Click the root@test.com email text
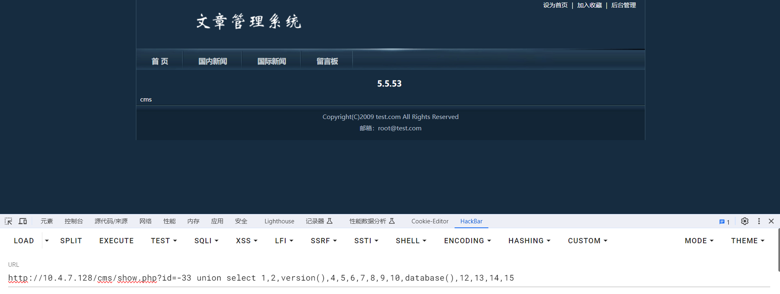Image resolution: width=780 pixels, height=294 pixels. tap(400, 128)
